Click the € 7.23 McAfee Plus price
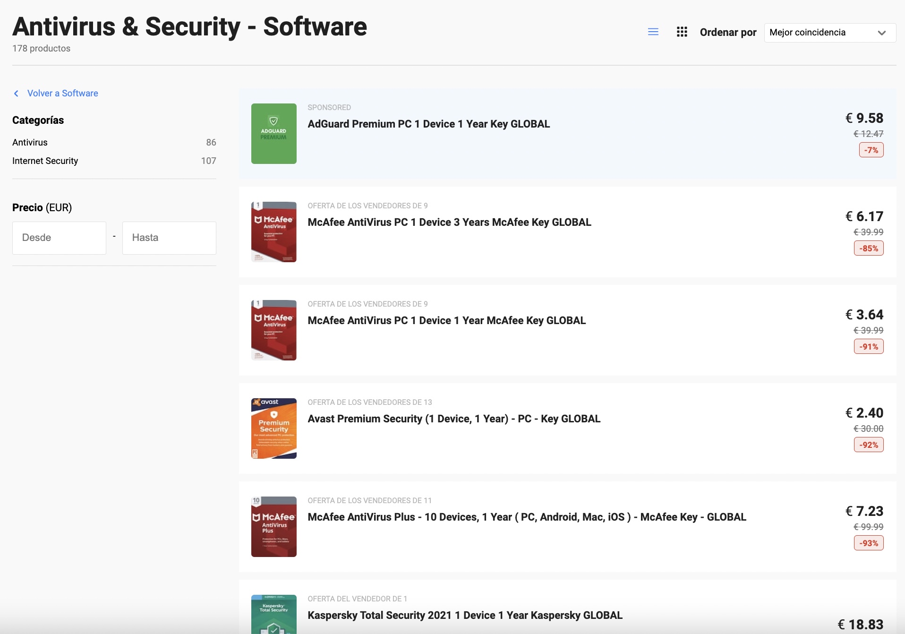The height and width of the screenshot is (634, 905). [x=864, y=511]
